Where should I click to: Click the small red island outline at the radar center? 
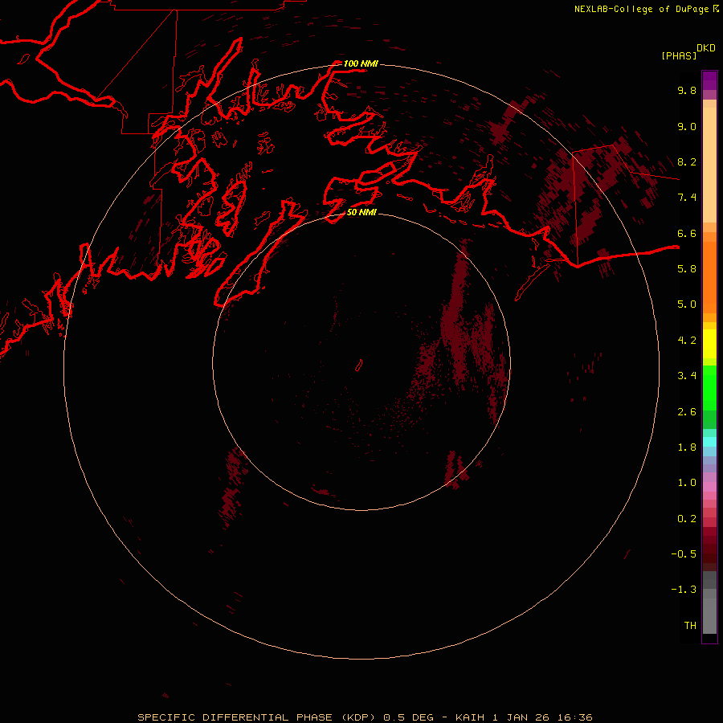pos(359,365)
